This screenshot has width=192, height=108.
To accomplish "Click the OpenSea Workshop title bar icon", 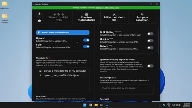I will tap(34, 4).
